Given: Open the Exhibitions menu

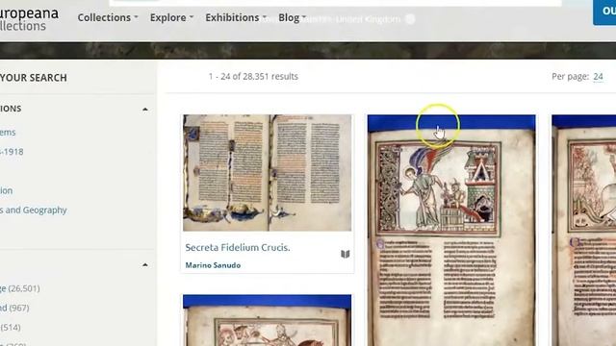Looking at the screenshot, I should [x=236, y=17].
